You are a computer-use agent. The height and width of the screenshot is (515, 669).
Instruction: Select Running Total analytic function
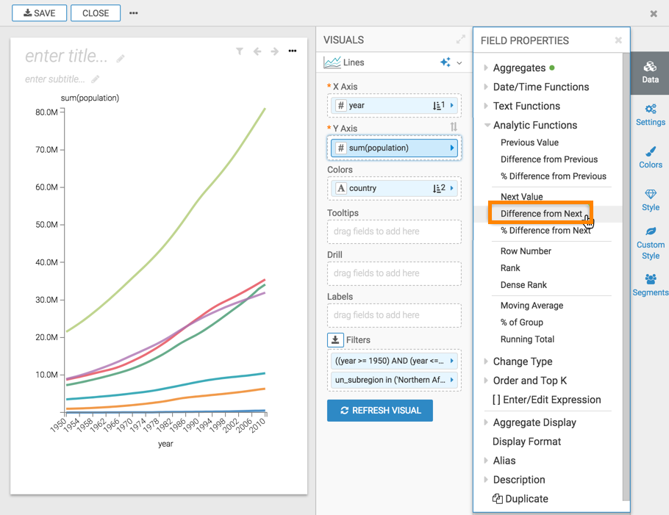(527, 339)
